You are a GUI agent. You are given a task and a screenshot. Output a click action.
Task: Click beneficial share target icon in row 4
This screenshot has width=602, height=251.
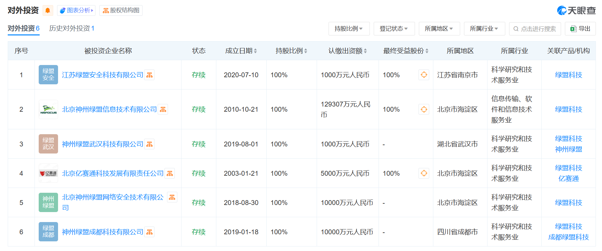point(424,173)
